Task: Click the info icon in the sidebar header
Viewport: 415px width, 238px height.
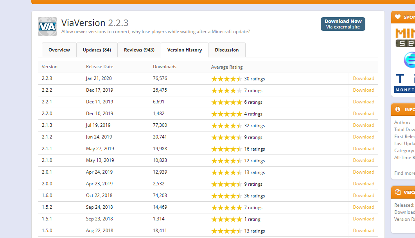Action: pos(397,109)
